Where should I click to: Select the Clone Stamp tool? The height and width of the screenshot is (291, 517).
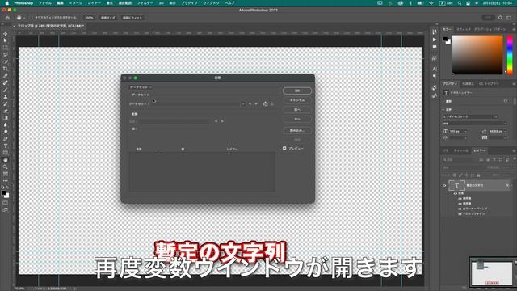pyautogui.click(x=6, y=97)
